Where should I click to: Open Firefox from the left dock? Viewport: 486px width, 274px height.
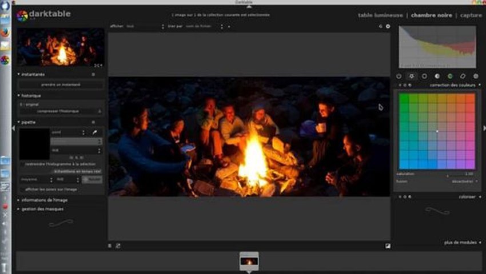pos(5,33)
